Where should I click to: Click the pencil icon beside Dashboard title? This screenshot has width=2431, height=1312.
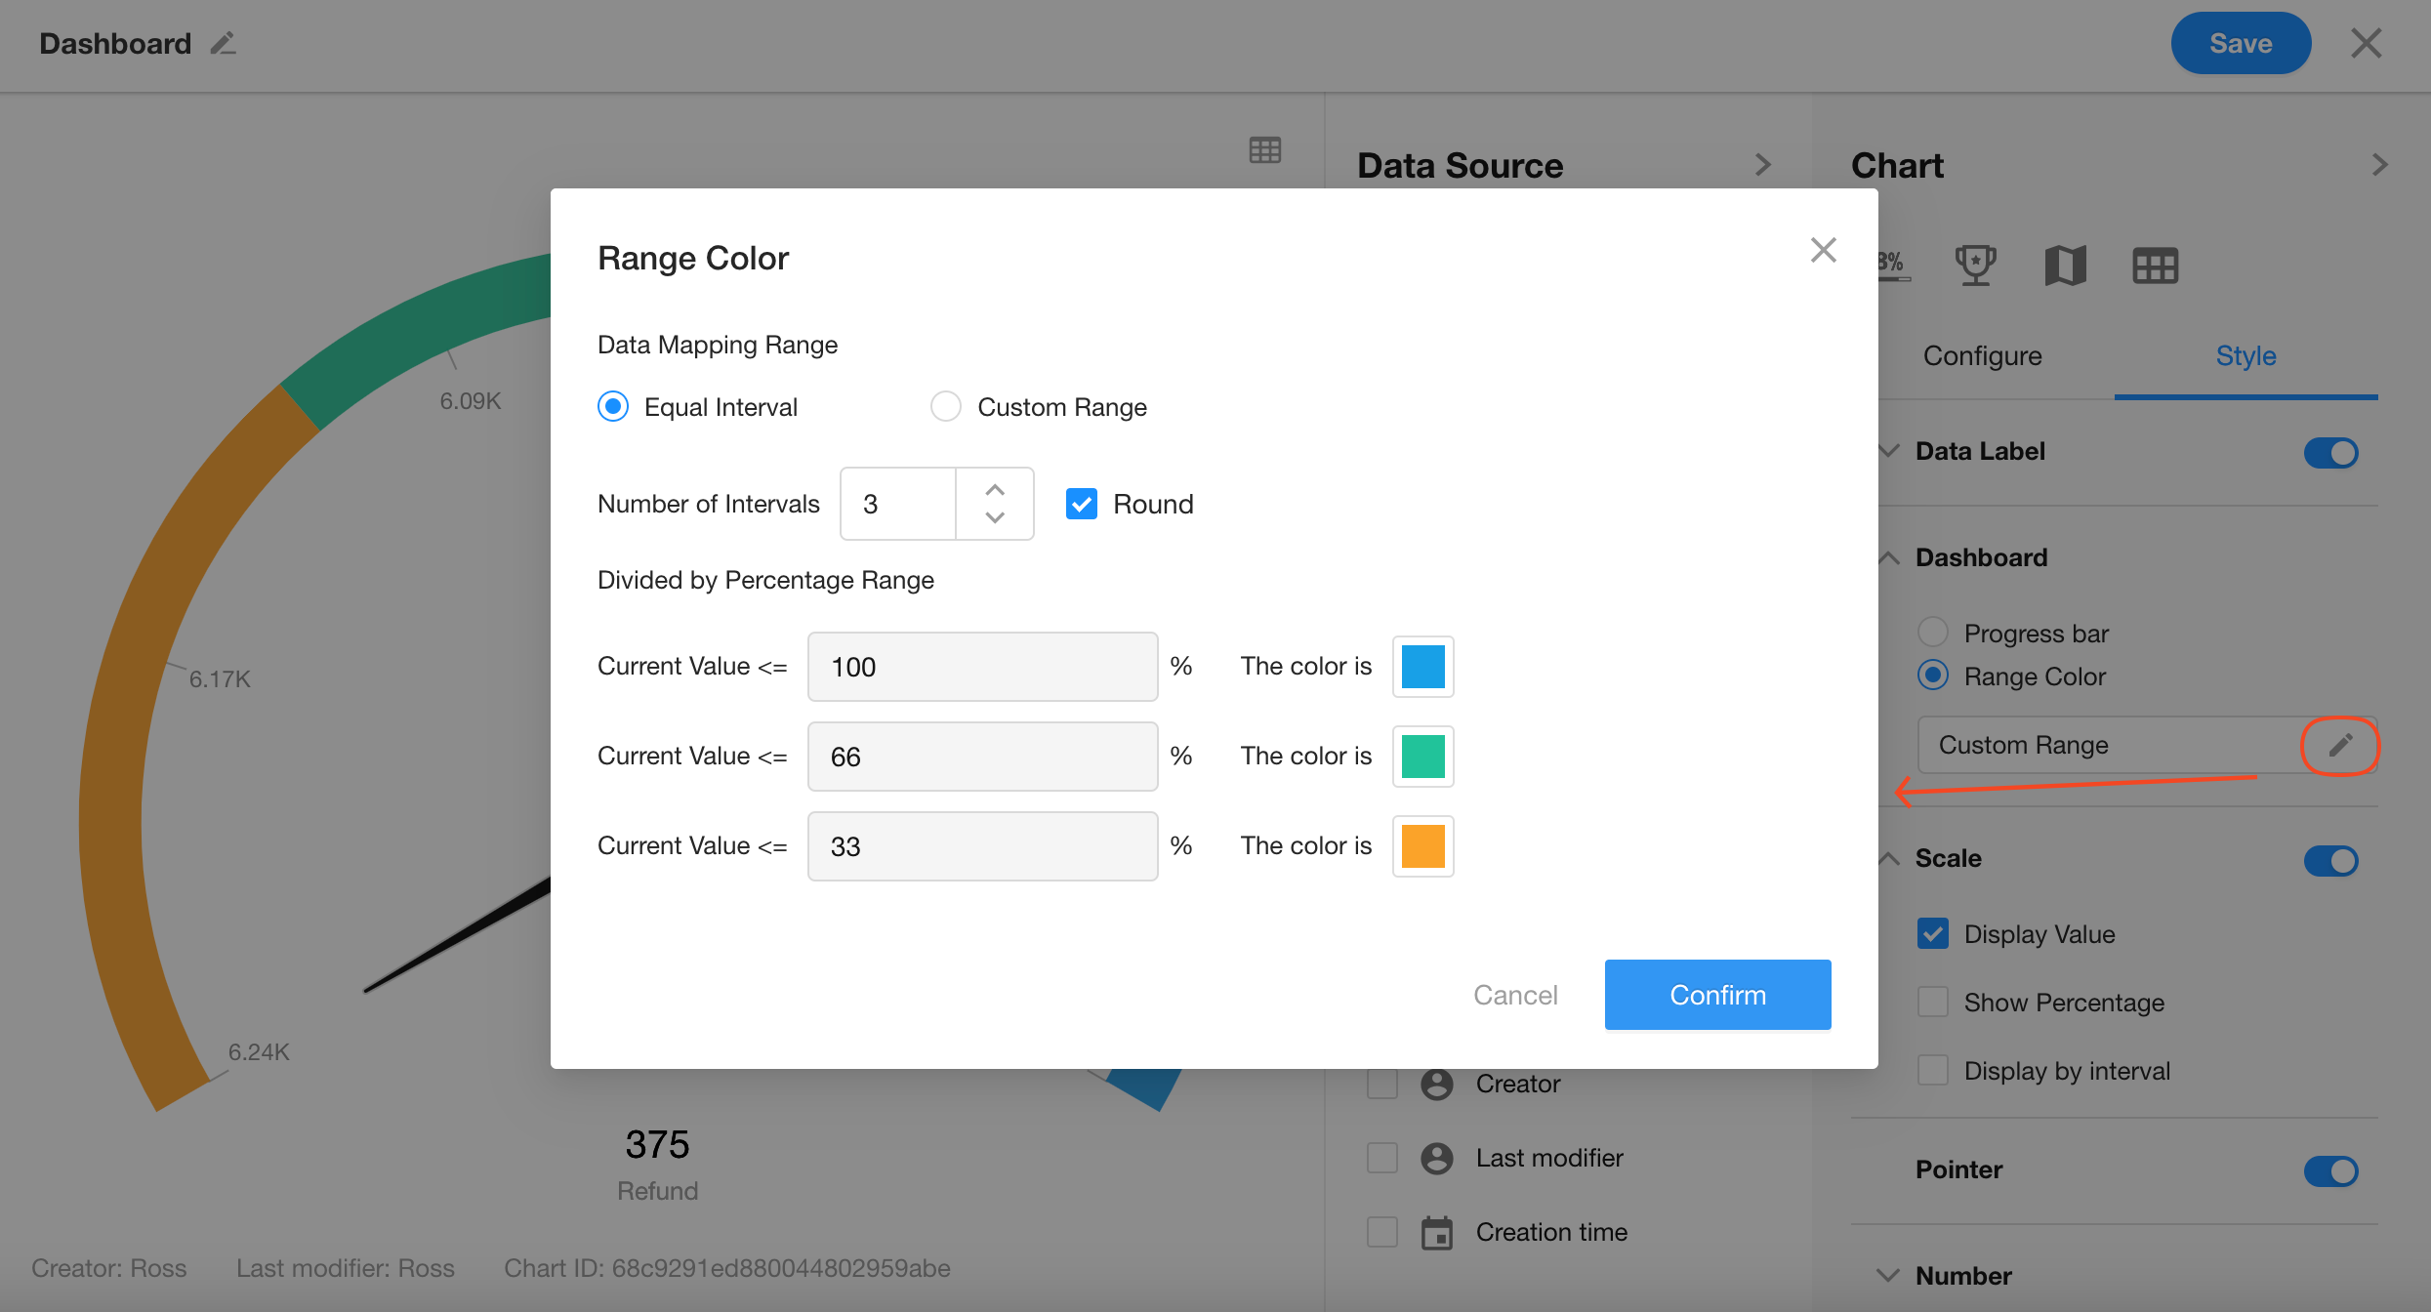(224, 44)
